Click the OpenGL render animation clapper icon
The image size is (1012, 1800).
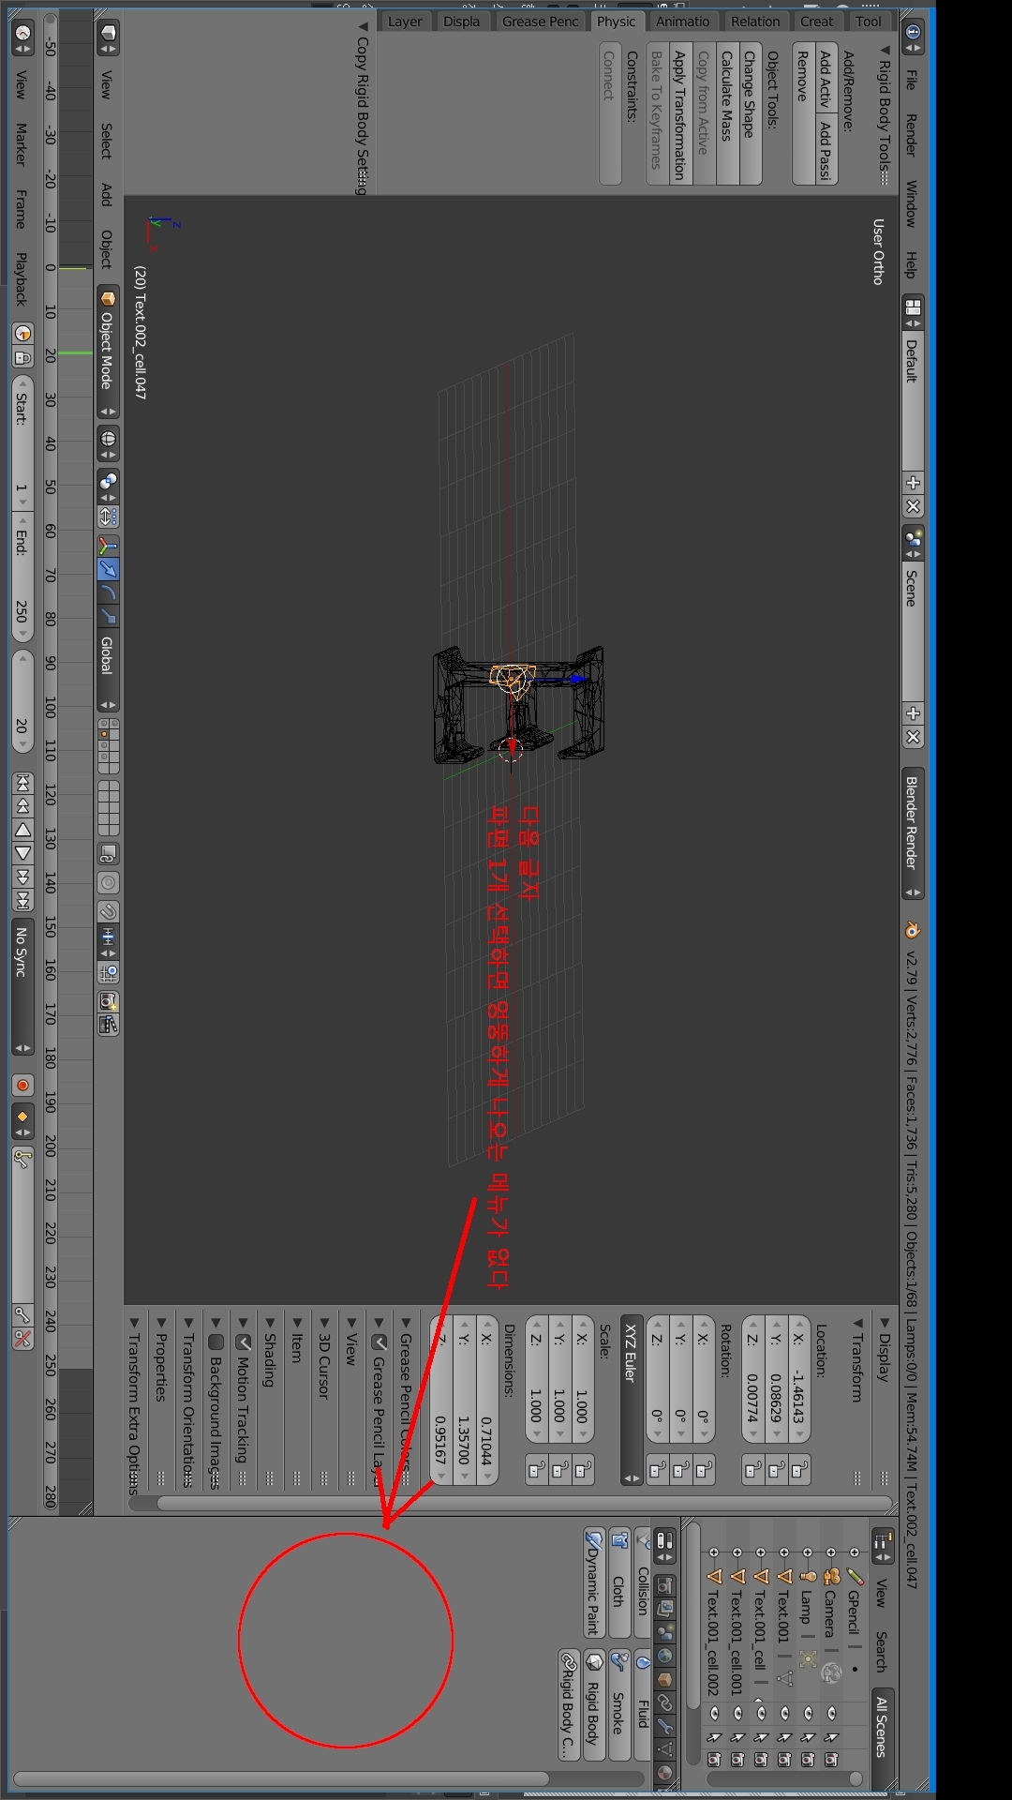tap(108, 1025)
